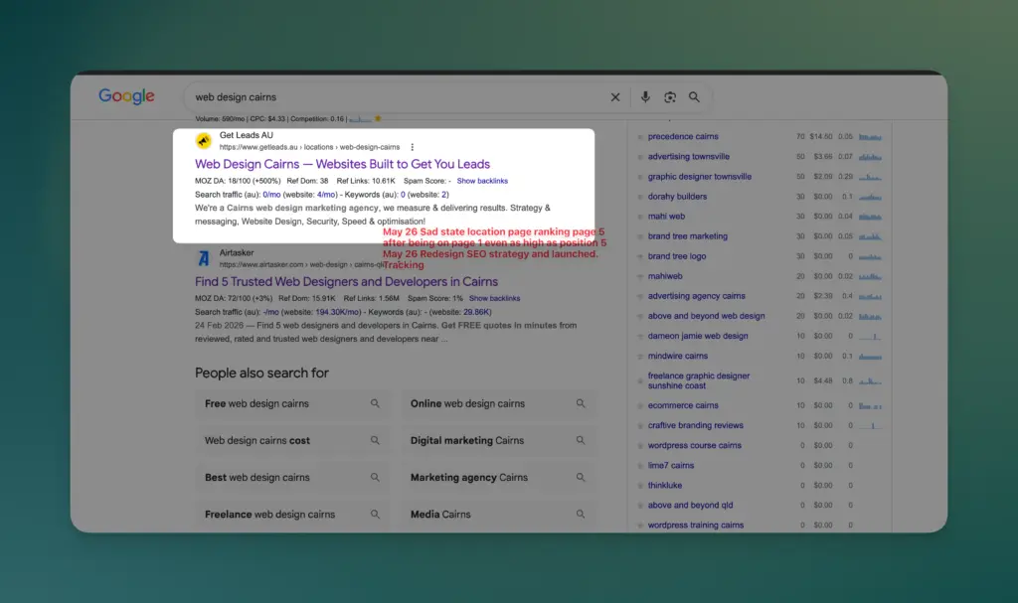The height and width of the screenshot is (603, 1018).
Task: Show backlinks for Get Leads AU result
Action: 482,181
